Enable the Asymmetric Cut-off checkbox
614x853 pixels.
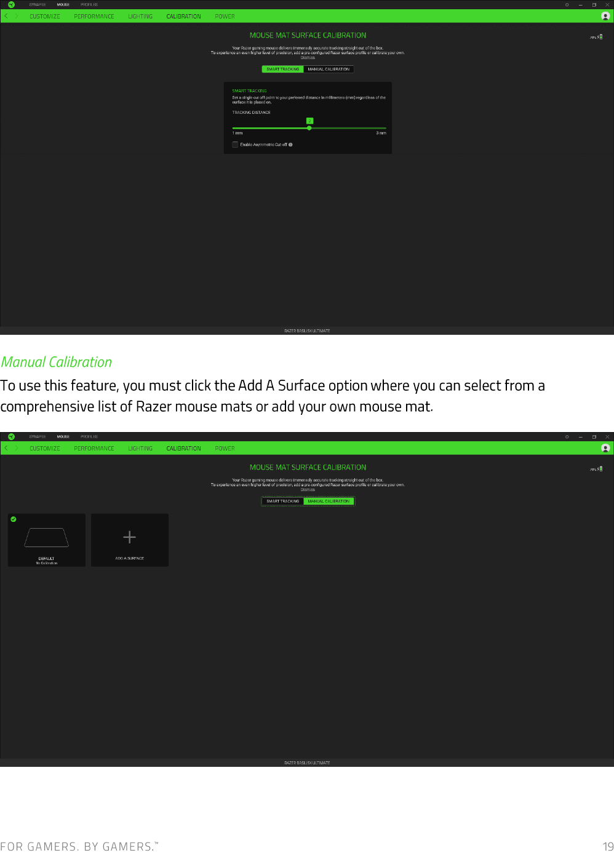[235, 145]
